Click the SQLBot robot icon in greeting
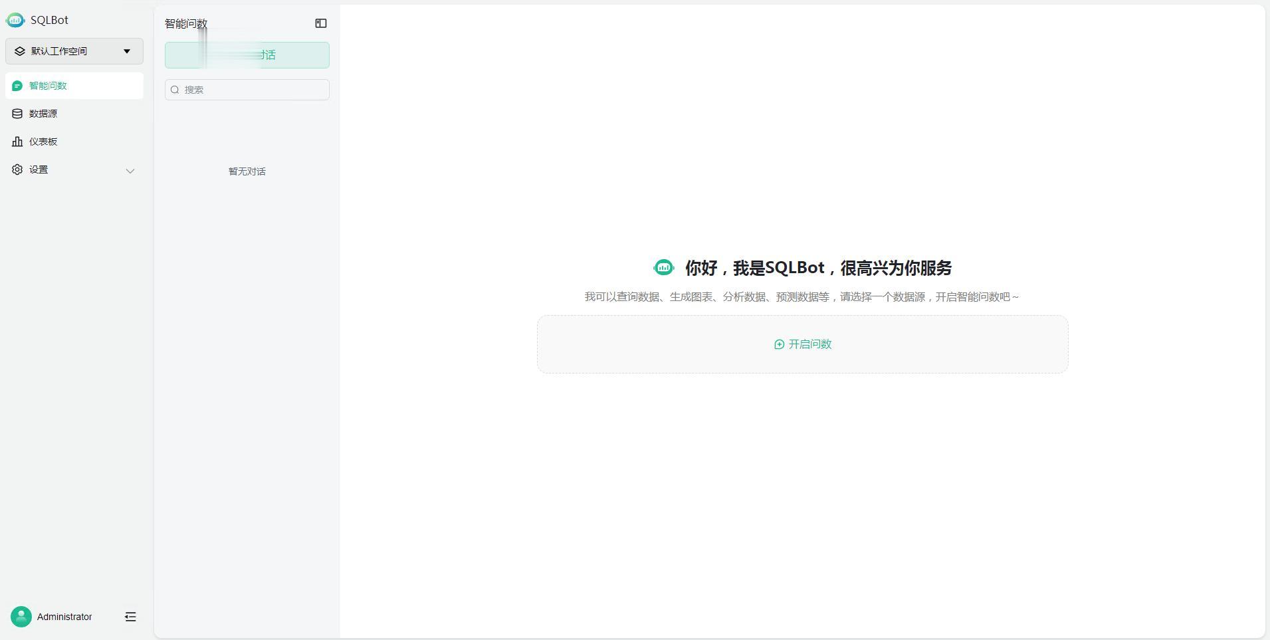The image size is (1270, 640). [664, 268]
